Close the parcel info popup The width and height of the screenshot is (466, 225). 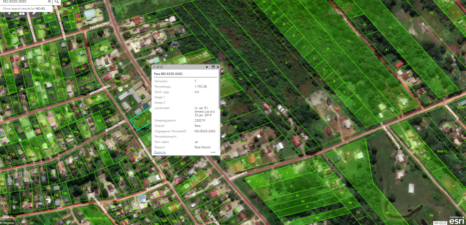(x=218, y=67)
